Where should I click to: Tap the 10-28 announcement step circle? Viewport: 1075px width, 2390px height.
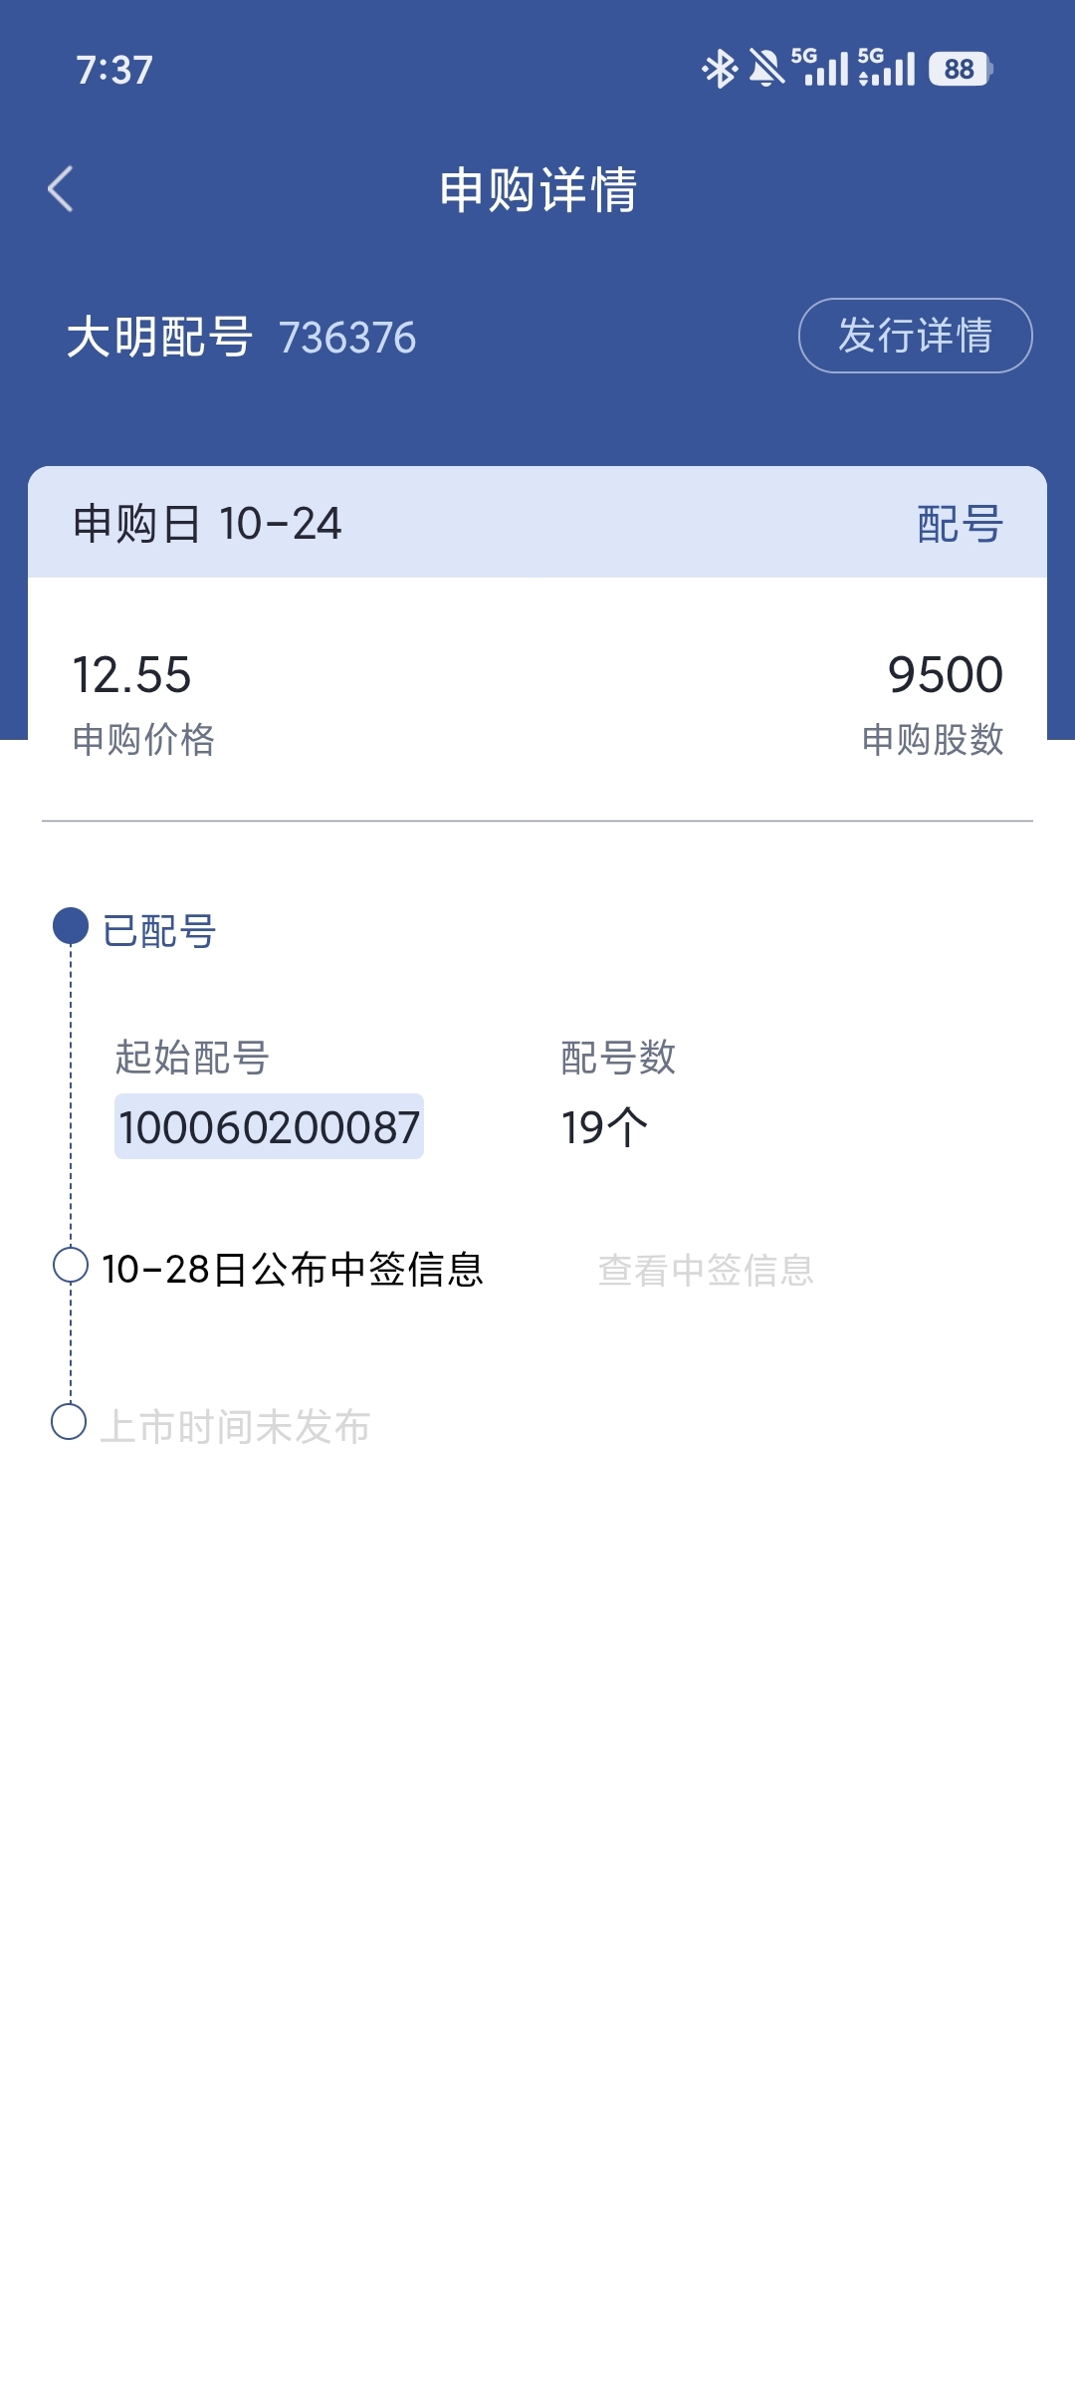click(x=71, y=1266)
